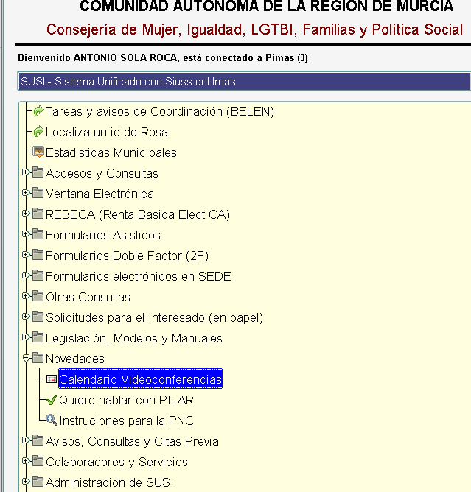This screenshot has width=471, height=492.
Task: Click calendar icon beside Calendario Videoconferencias
Action: (52, 380)
